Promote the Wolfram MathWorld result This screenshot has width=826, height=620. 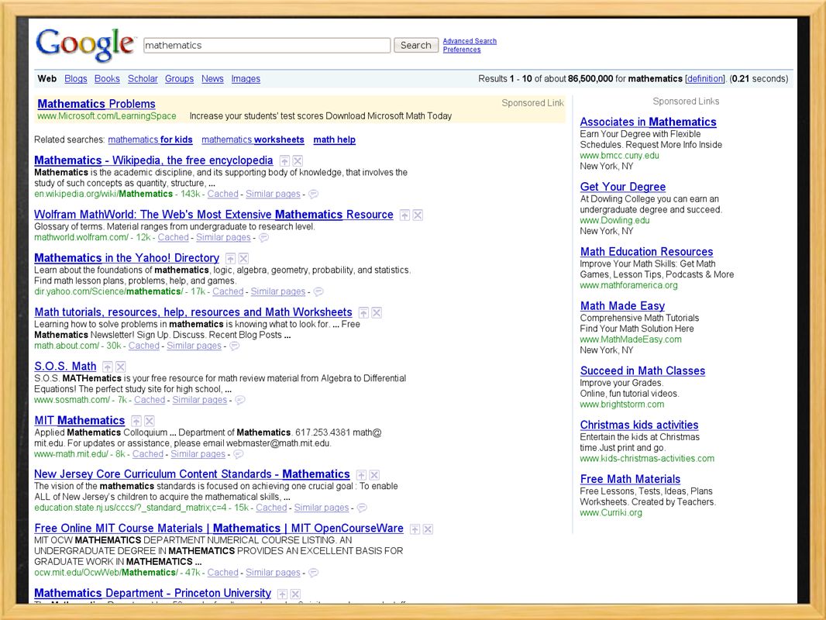[404, 215]
